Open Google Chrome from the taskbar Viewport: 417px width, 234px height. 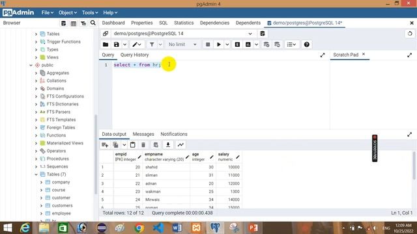[x=139, y=228]
